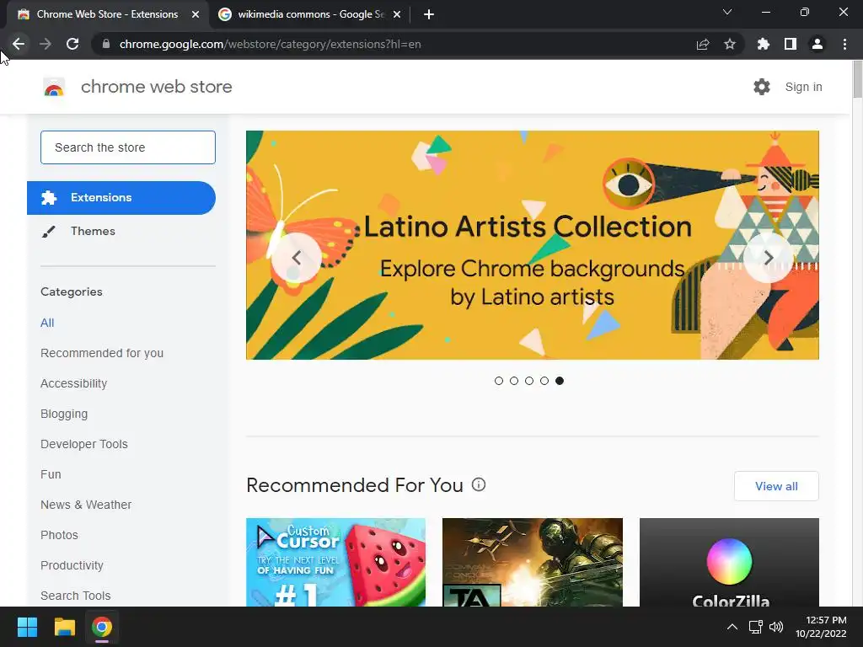Image resolution: width=863 pixels, height=647 pixels.
Task: Close the Chrome Web Store tab
Action: [196, 14]
